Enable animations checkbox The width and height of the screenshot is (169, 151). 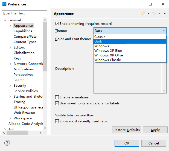[x=57, y=97]
